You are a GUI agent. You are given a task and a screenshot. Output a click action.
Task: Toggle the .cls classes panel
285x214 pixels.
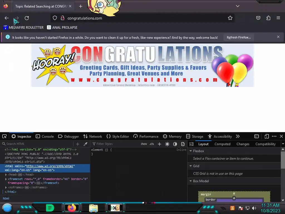click(x=152, y=144)
